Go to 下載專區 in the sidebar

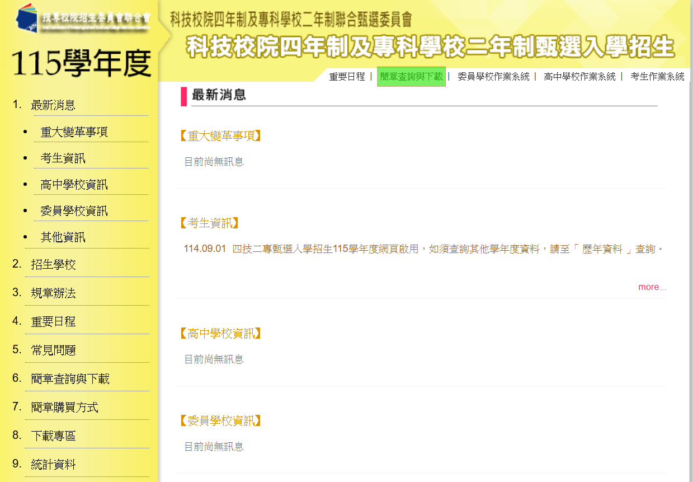coord(53,436)
